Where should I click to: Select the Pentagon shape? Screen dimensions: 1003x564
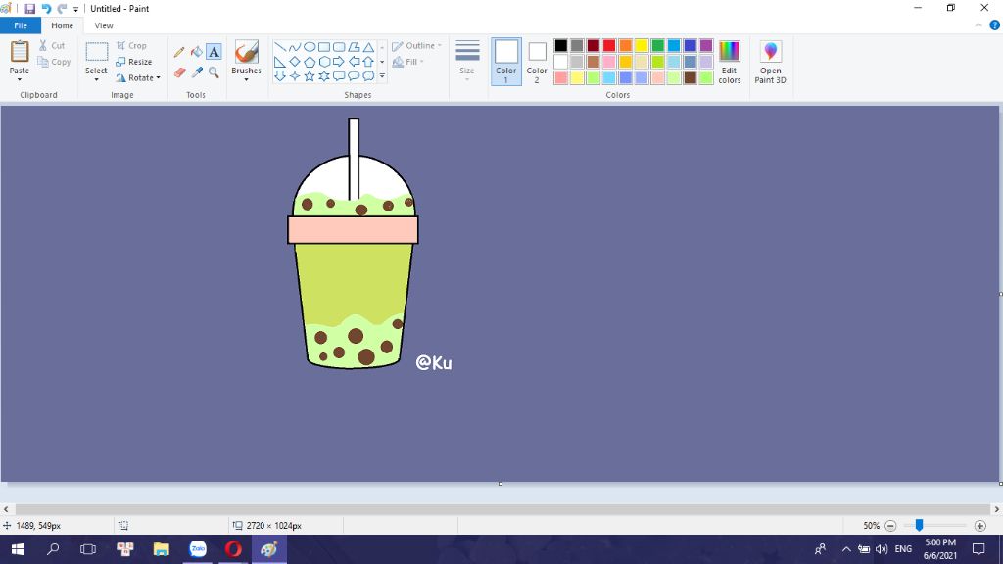[310, 62]
